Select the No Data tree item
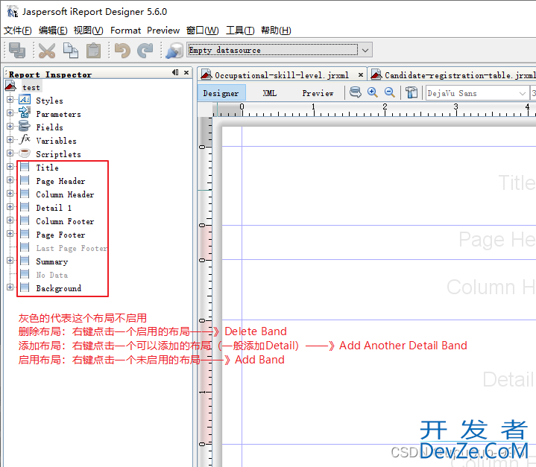The width and height of the screenshot is (536, 467). 52,275
